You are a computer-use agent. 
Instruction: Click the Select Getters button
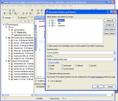point(110,29)
